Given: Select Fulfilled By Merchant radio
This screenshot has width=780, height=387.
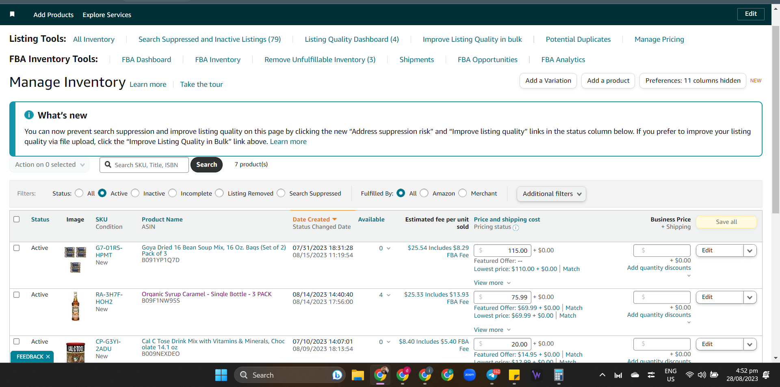Looking at the screenshot, I should [x=463, y=193].
